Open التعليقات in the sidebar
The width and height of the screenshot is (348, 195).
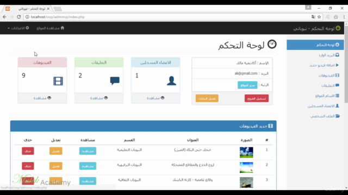pos(330,86)
